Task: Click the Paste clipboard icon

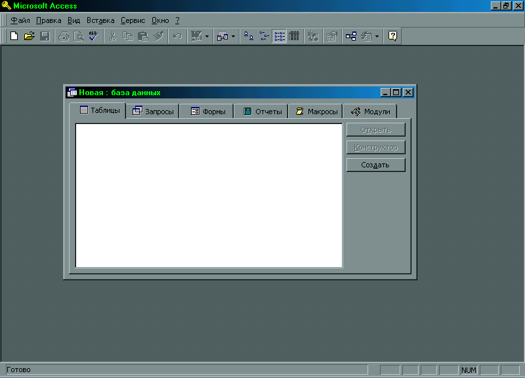Action: click(143, 36)
